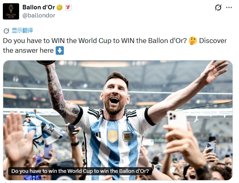Screen dimensions: 239x183
Task: Click the L'Équipe affiliate badge
Action: 68,7
